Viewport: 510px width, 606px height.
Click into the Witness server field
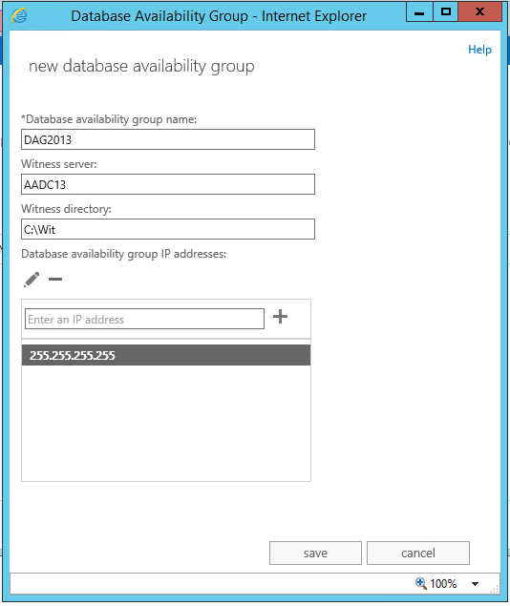[168, 184]
